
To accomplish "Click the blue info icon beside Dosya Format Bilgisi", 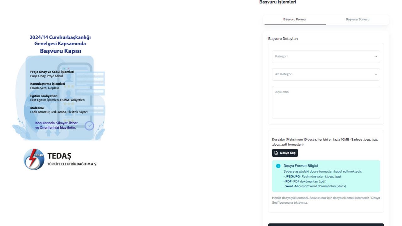I will pyautogui.click(x=278, y=166).
